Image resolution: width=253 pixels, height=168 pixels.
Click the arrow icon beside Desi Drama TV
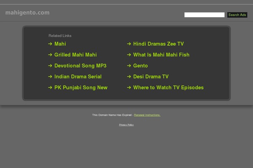pyautogui.click(x=129, y=76)
